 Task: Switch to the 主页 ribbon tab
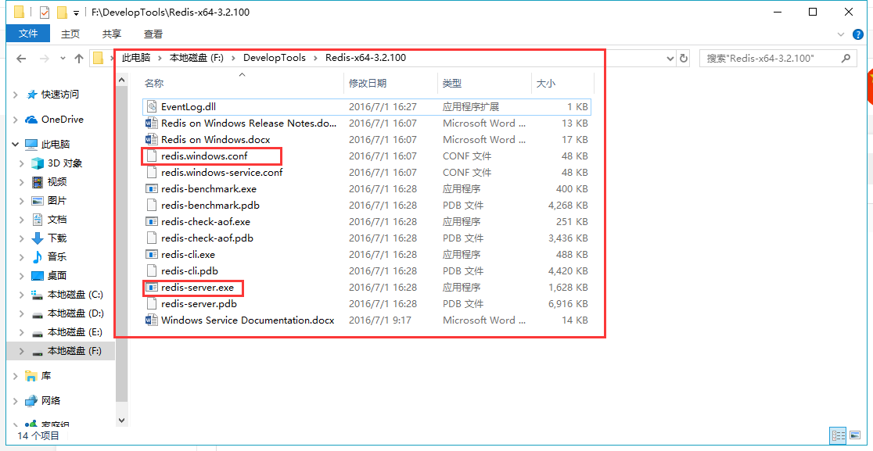70,34
